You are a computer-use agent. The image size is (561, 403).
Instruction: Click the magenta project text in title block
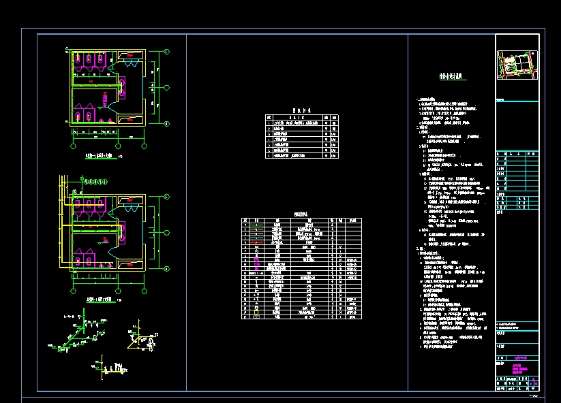(520, 369)
